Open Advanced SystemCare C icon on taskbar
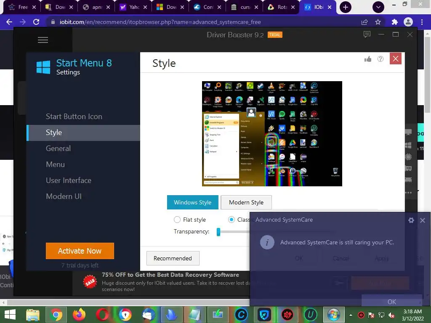 [241, 315]
